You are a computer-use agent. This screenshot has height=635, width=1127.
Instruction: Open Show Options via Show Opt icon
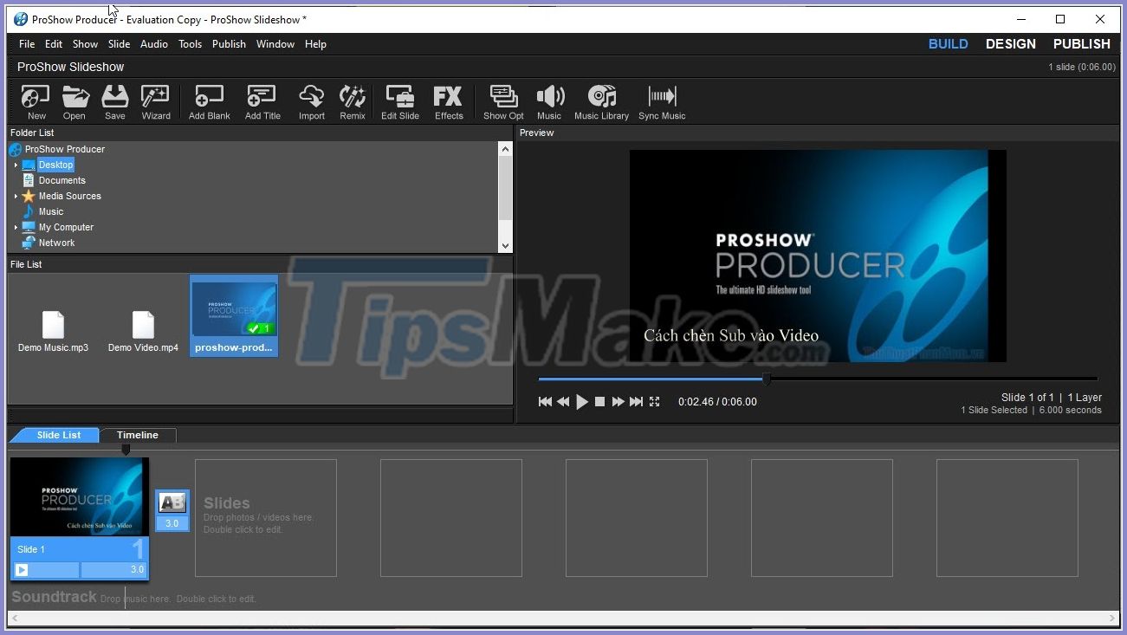503,101
